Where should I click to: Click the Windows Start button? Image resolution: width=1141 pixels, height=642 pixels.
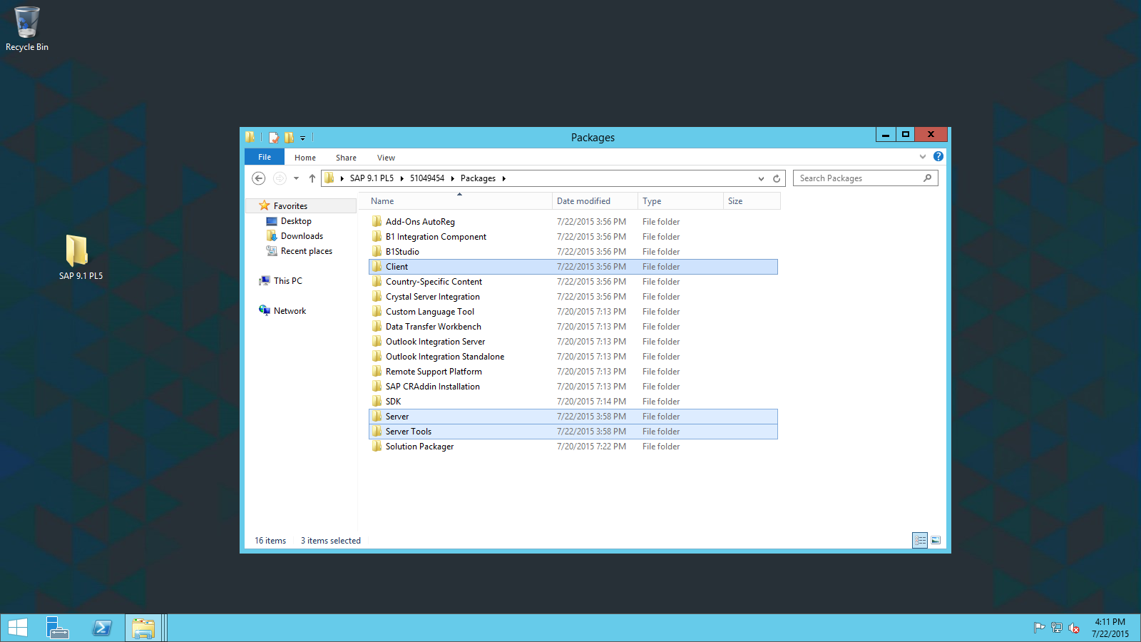(18, 628)
